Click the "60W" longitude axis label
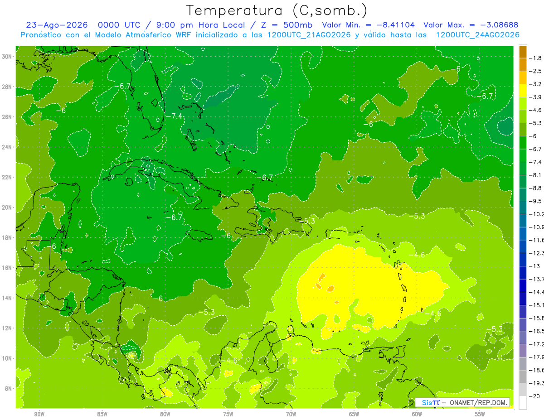This screenshot has height=420, width=544. (417, 414)
